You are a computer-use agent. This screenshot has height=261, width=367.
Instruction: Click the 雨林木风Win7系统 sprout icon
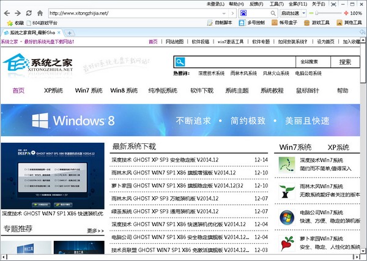point(287,191)
